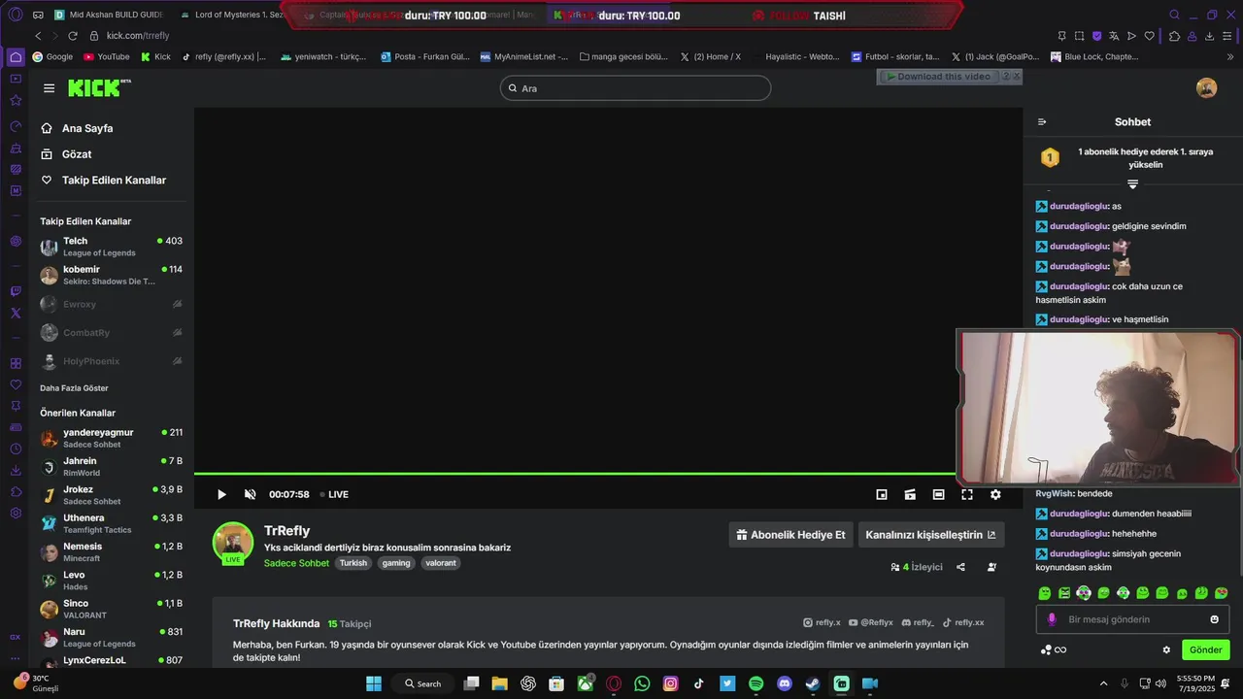Open the Windows Start menu
The height and width of the screenshot is (699, 1243).
[x=374, y=683]
